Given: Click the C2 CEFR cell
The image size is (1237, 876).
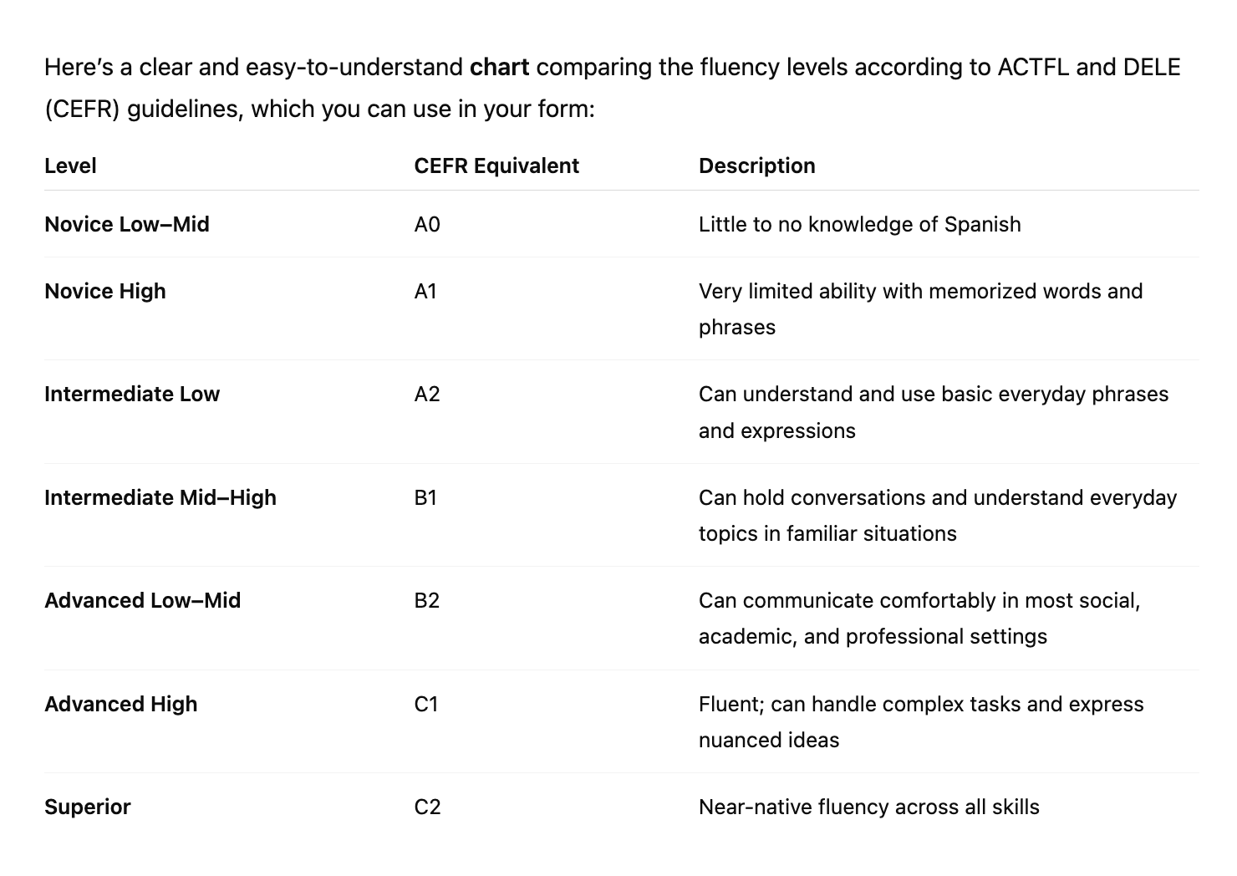Looking at the screenshot, I should (428, 807).
